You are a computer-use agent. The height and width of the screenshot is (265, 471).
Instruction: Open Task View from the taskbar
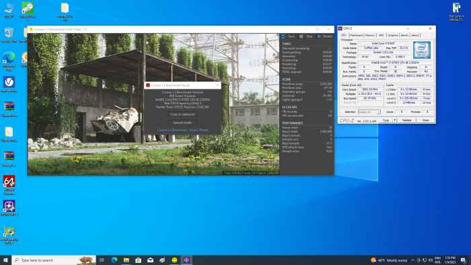(x=102, y=260)
